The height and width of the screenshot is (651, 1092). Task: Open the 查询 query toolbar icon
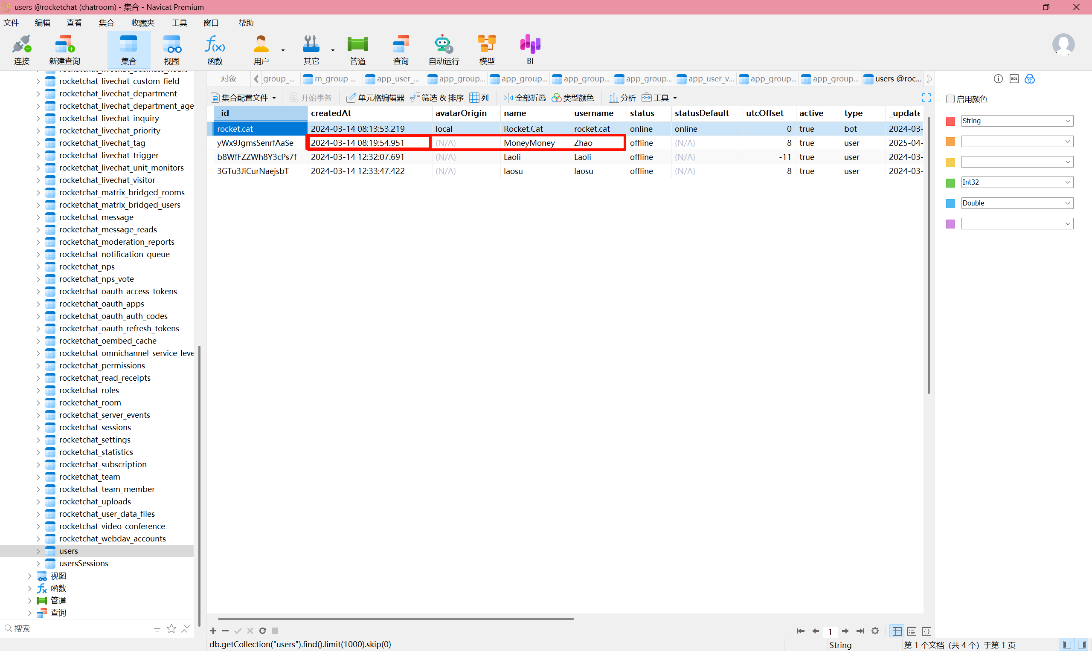[x=401, y=49]
